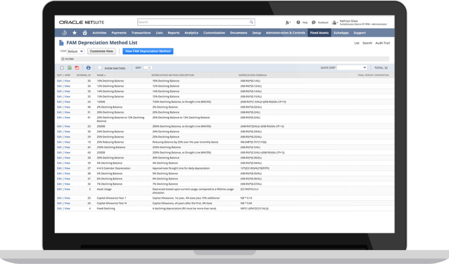This screenshot has height=264, width=449.
Task: Select formula text 'NB * 0.14'
Action: tap(246, 198)
